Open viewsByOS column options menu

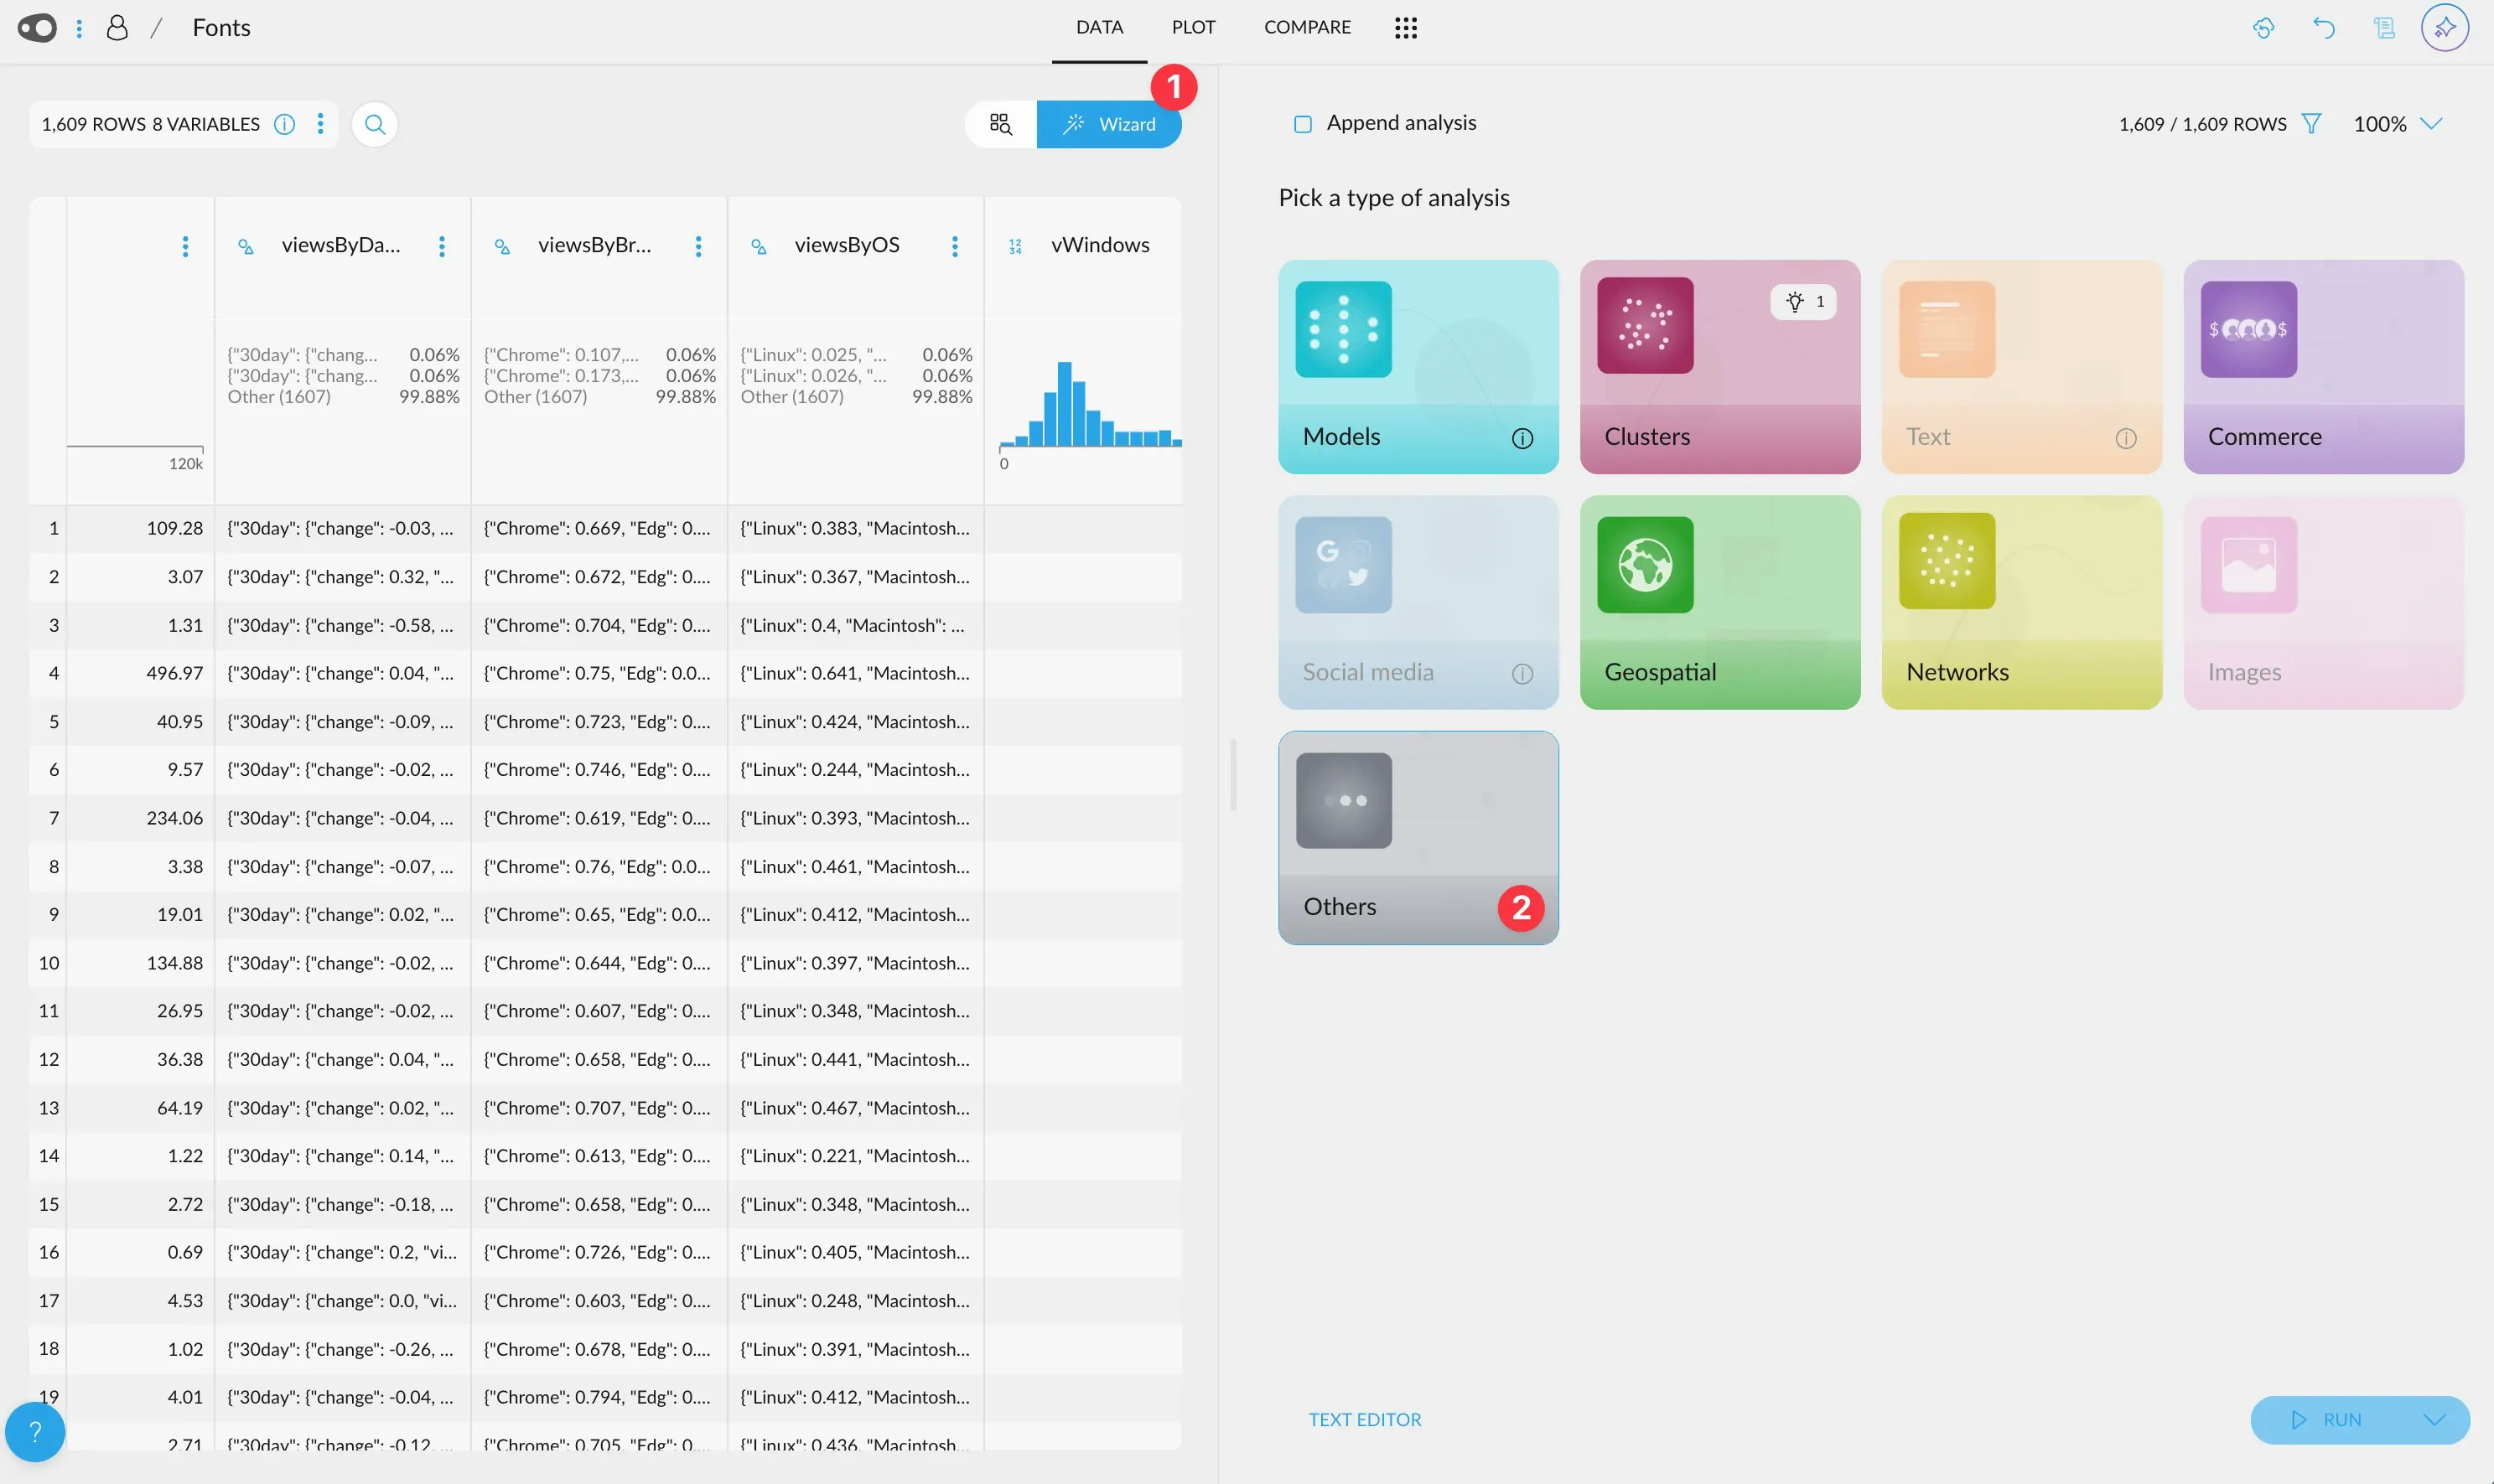[x=954, y=246]
